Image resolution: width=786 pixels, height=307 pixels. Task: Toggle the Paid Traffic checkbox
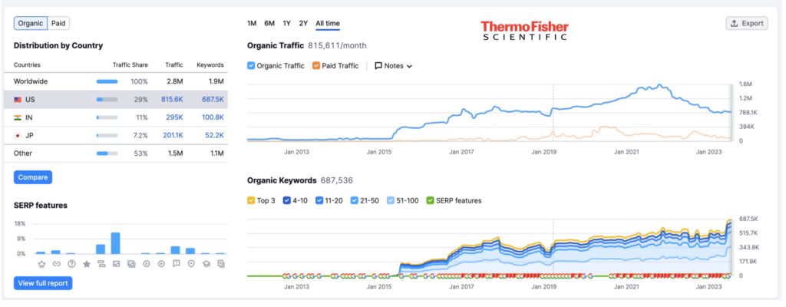(x=315, y=65)
